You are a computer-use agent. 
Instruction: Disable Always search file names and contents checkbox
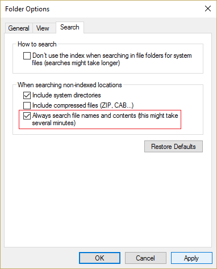27,116
